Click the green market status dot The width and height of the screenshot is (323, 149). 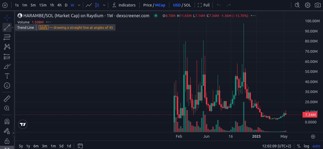pyautogui.click(x=156, y=16)
